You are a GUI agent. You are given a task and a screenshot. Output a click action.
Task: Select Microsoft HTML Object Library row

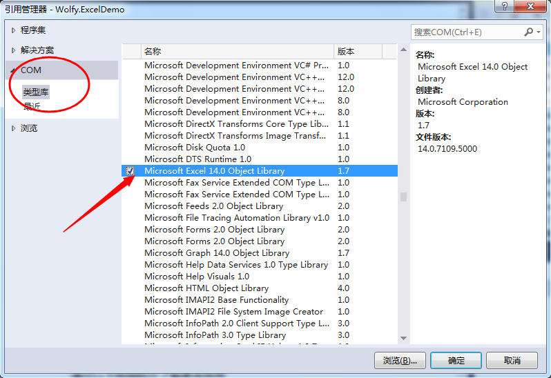(x=260, y=288)
